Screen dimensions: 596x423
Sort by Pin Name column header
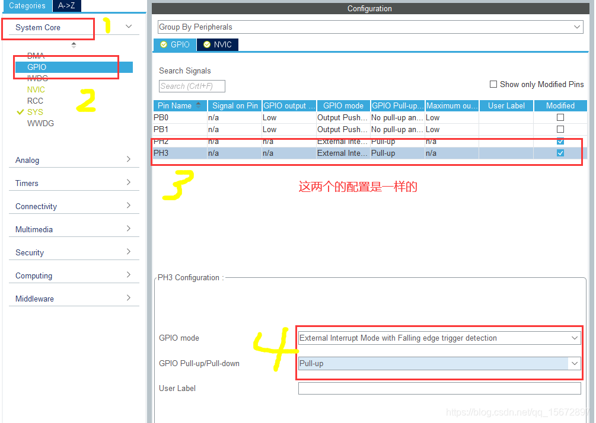180,105
